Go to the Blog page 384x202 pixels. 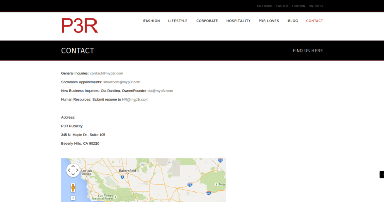293,21
